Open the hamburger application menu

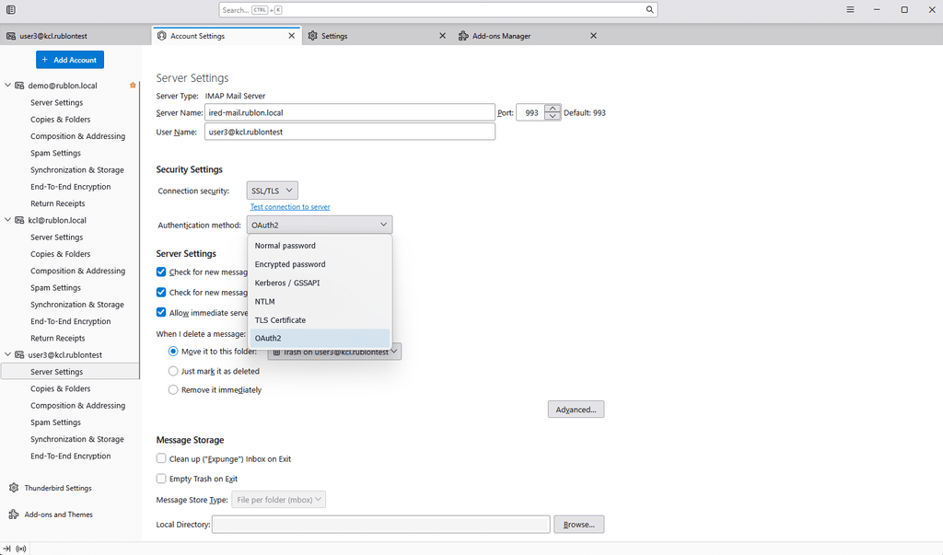850,9
